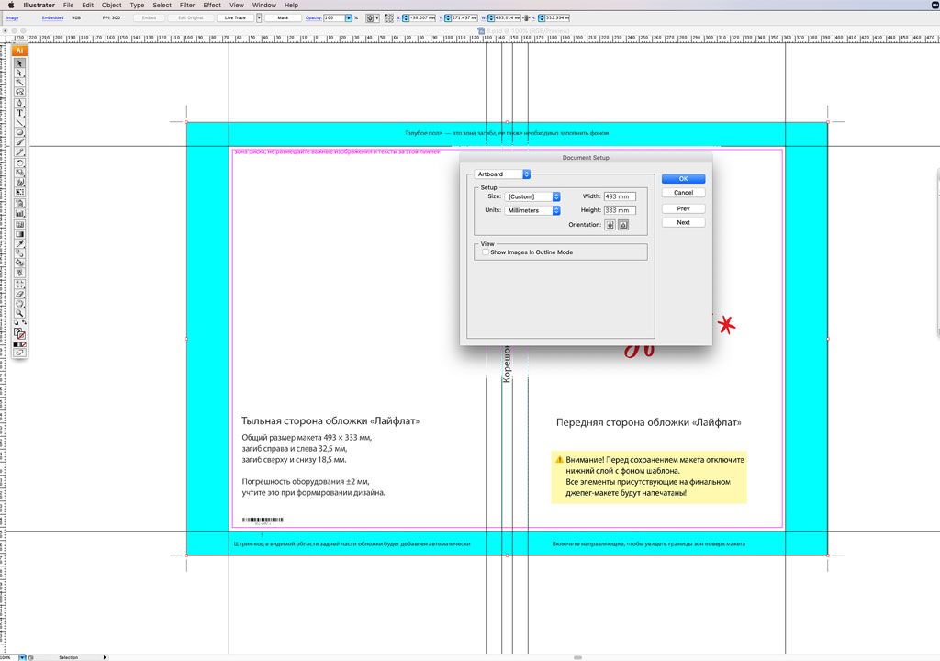940x661 pixels.
Task: Click the Change Screen Mode button in toolbar
Action: point(20,353)
